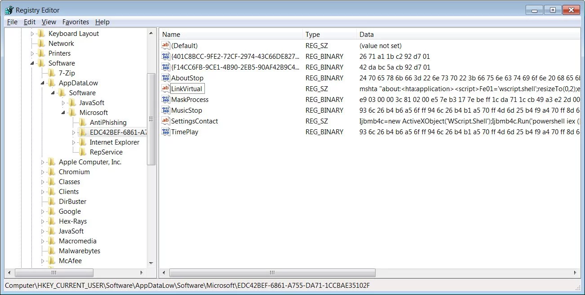Click the AntiPhishing folder icon
The height and width of the screenshot is (295, 585).
83,123
